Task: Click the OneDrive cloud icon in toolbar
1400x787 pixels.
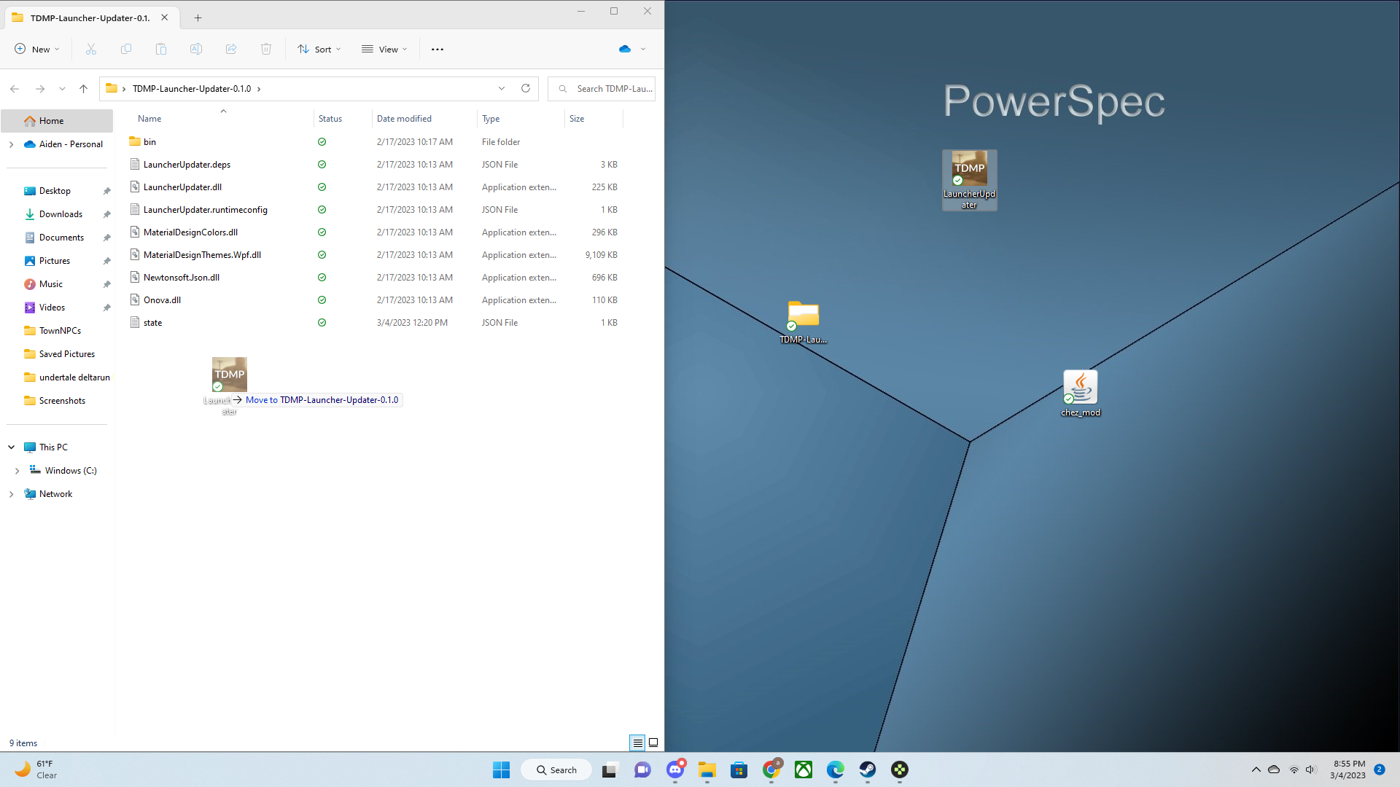Action: [x=625, y=49]
